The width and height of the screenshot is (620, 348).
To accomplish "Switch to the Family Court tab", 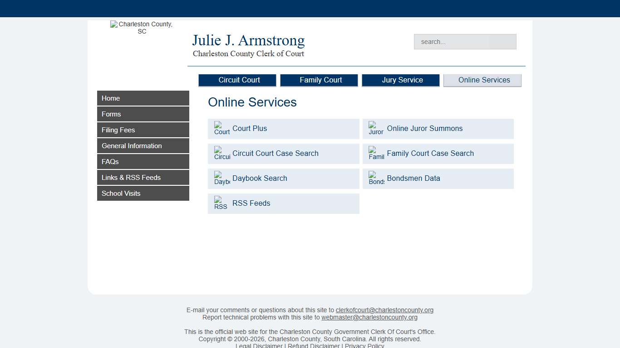I will 319,80.
